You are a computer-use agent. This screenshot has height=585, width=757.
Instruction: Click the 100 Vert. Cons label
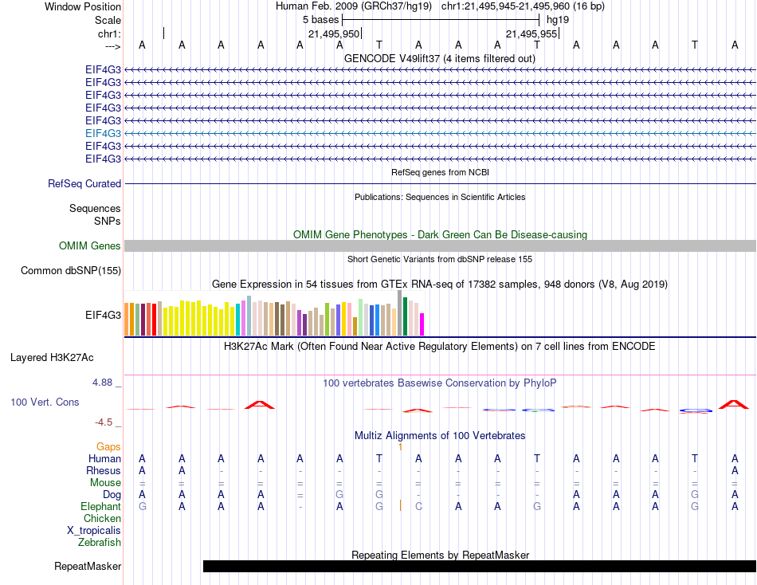[x=45, y=402]
